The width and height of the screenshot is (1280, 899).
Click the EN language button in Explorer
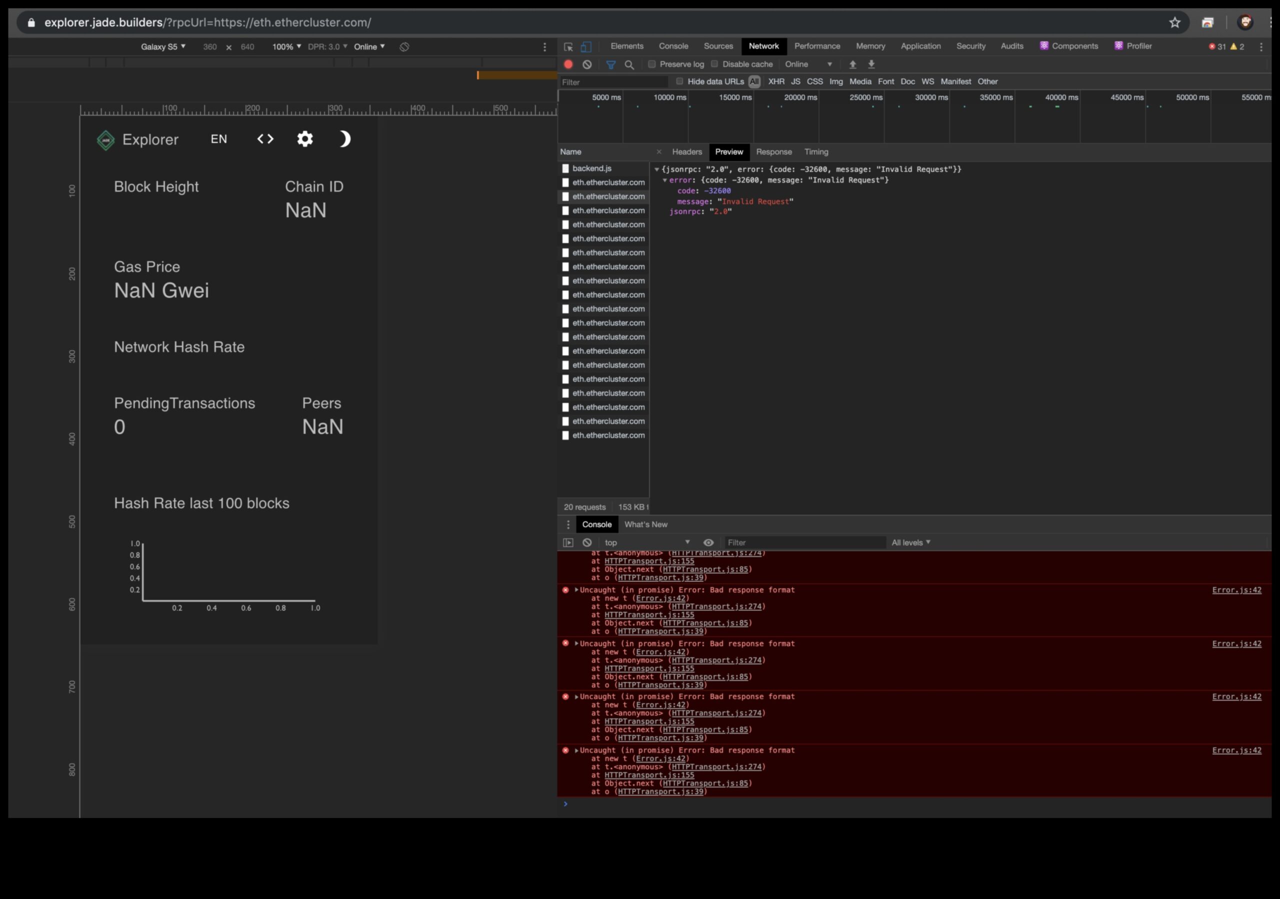(x=218, y=139)
